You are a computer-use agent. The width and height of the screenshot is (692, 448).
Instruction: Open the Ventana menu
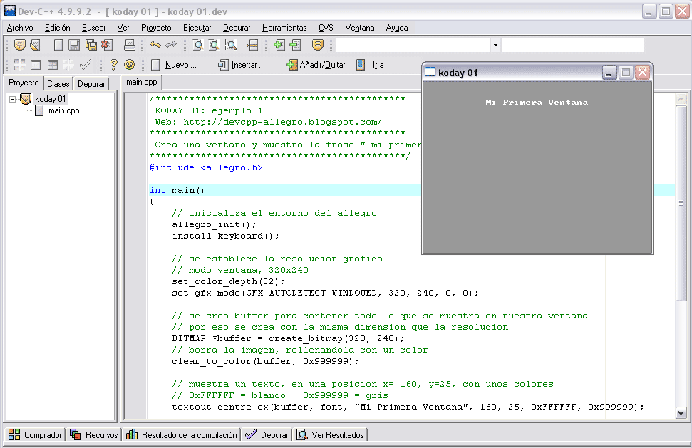[360, 28]
